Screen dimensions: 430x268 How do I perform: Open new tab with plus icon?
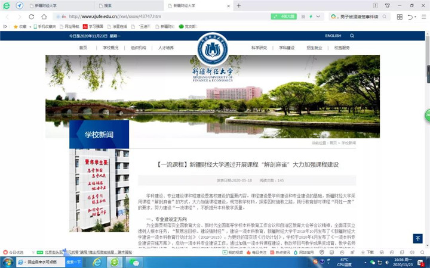239,5
